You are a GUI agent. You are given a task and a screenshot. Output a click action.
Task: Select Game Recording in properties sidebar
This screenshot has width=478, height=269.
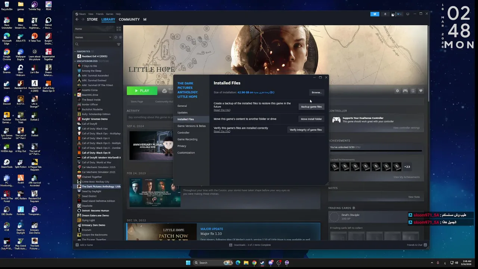[187, 139]
